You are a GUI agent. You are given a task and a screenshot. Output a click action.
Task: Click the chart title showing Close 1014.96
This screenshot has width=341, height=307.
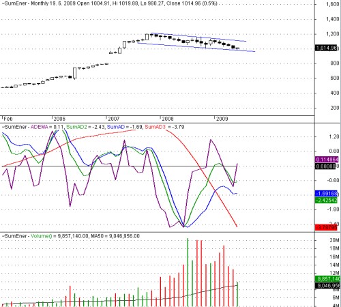pyautogui.click(x=109, y=3)
